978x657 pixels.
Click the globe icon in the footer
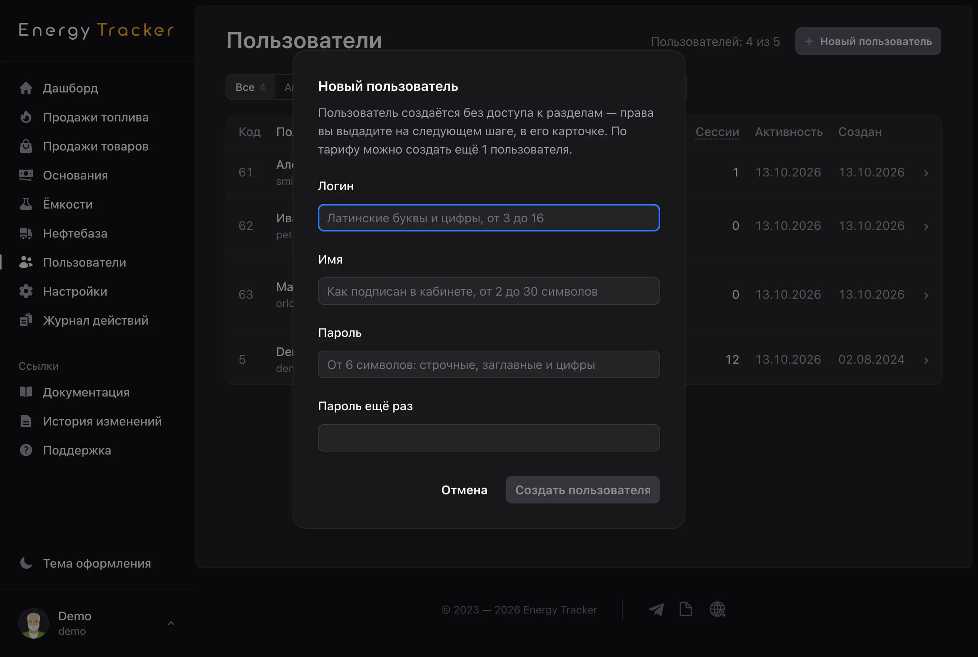point(717,609)
